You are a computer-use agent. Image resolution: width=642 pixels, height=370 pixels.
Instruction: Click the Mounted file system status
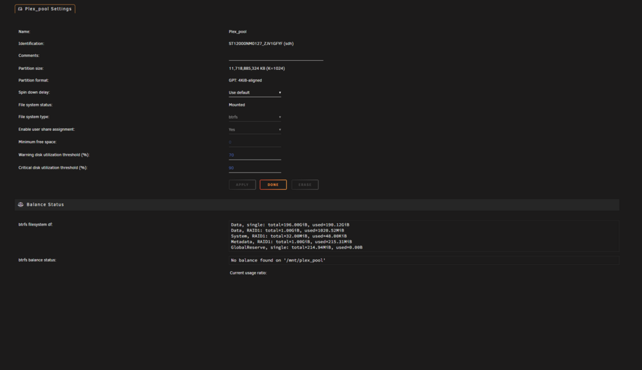point(237,105)
